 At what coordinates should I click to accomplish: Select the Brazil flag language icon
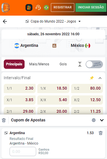point(46,8)
